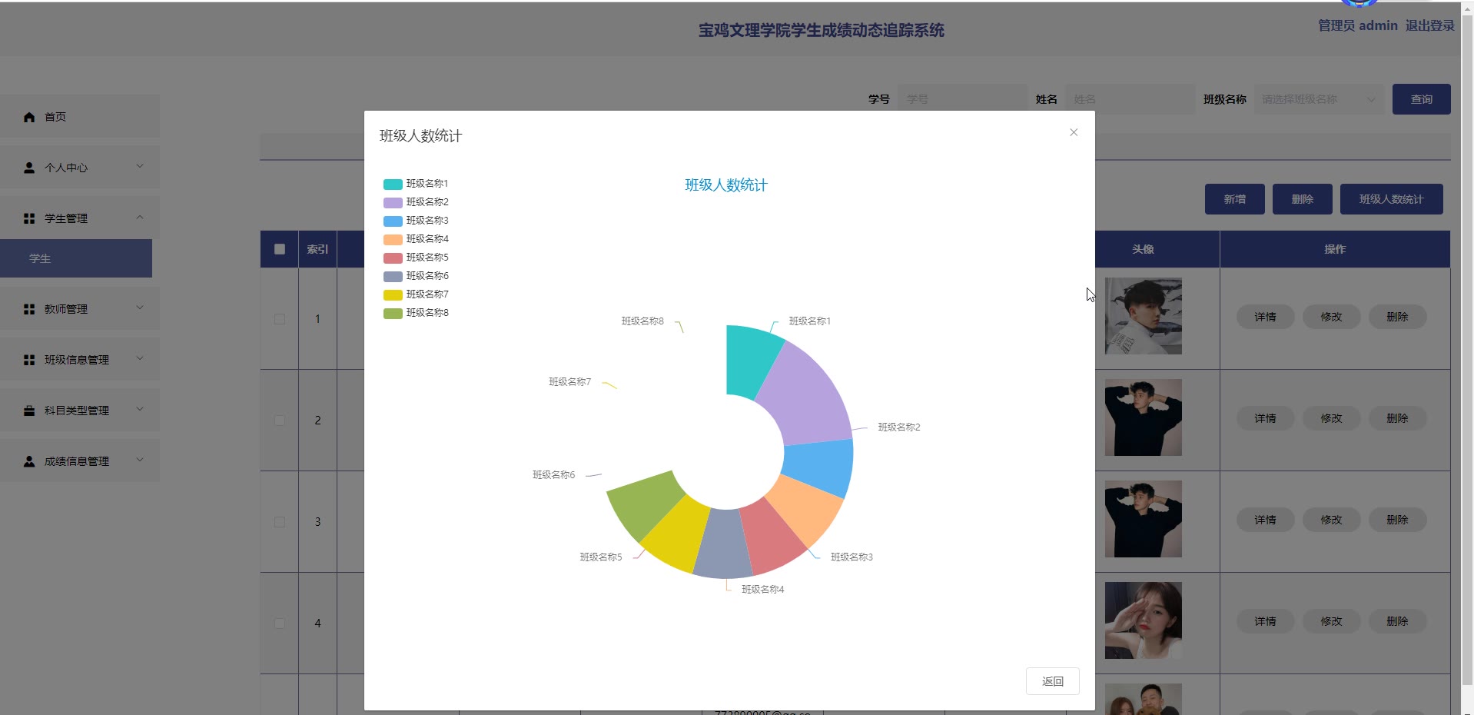
Task: Tick the checkbox for row 3
Action: coord(280,522)
